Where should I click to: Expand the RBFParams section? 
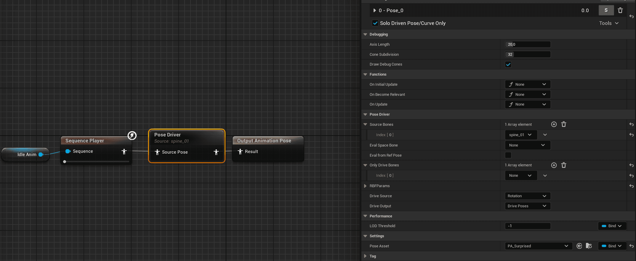365,186
